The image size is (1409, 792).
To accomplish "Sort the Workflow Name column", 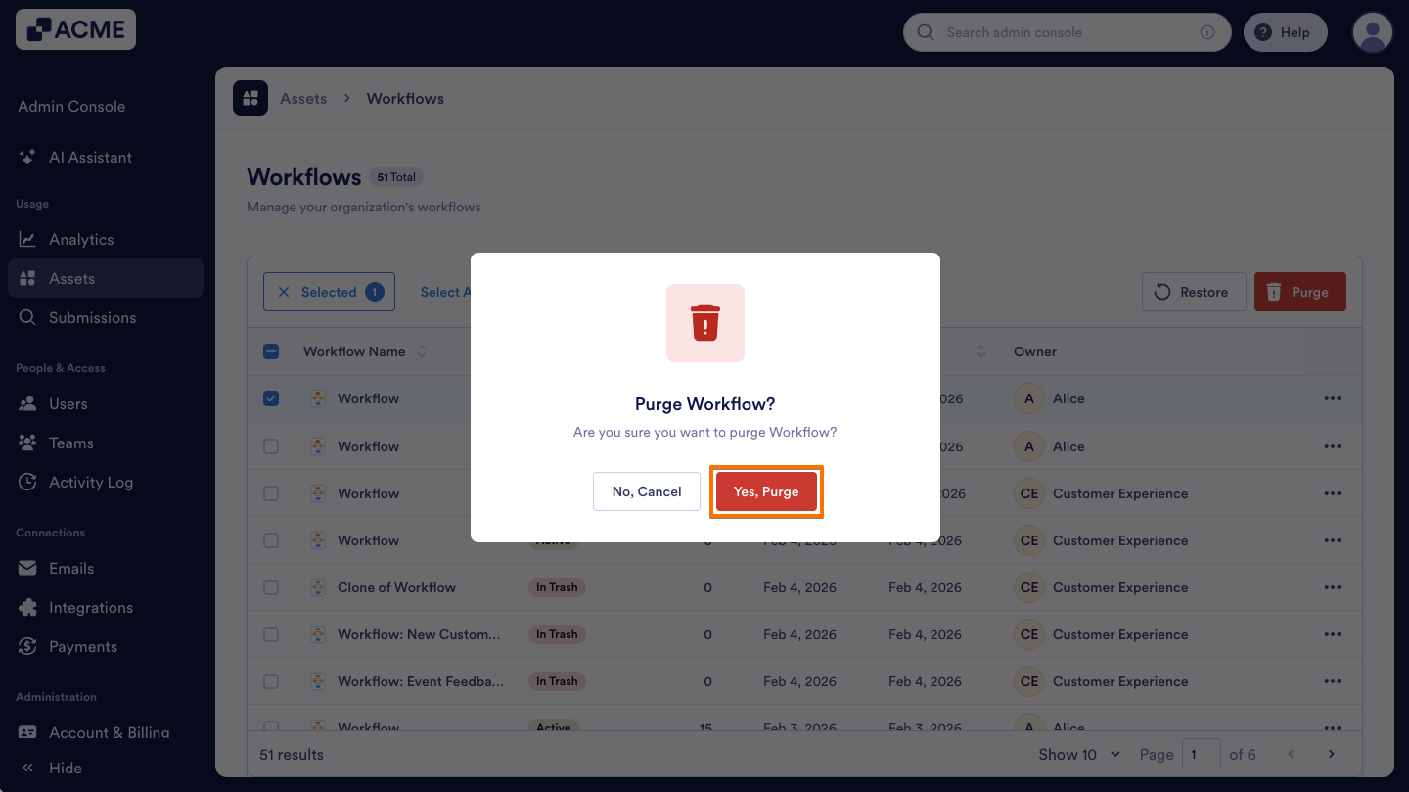I will tap(421, 351).
